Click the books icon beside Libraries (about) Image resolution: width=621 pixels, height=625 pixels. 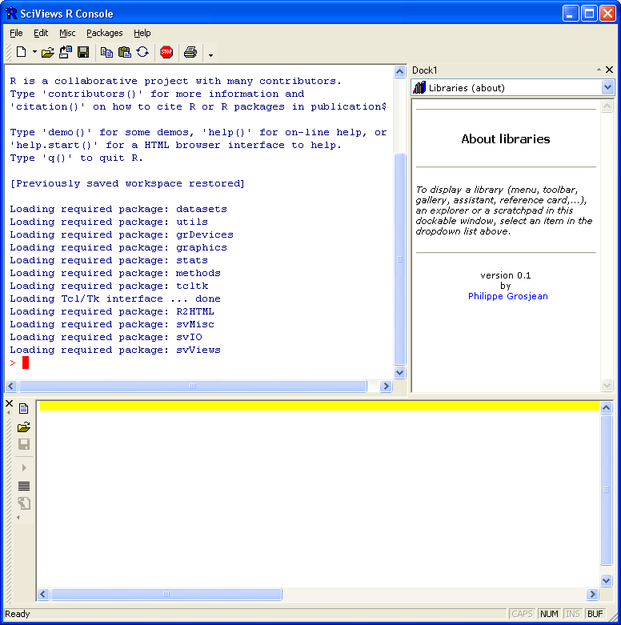(x=419, y=87)
